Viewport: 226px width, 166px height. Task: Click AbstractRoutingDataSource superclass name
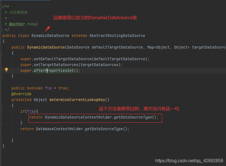pos(117,36)
